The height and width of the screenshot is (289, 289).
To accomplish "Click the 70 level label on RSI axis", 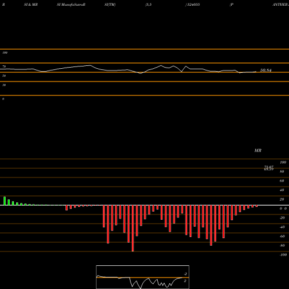I will pos(4,66).
